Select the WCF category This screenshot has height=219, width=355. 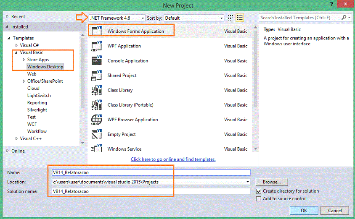click(32, 124)
